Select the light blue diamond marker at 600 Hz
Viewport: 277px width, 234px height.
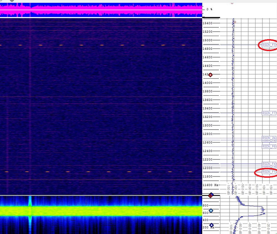[211, 211]
